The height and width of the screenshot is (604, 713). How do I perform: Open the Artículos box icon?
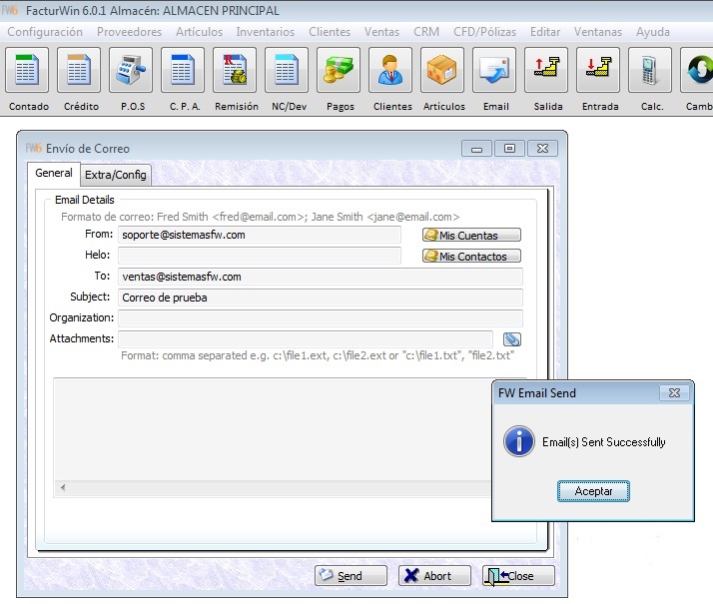click(x=442, y=70)
